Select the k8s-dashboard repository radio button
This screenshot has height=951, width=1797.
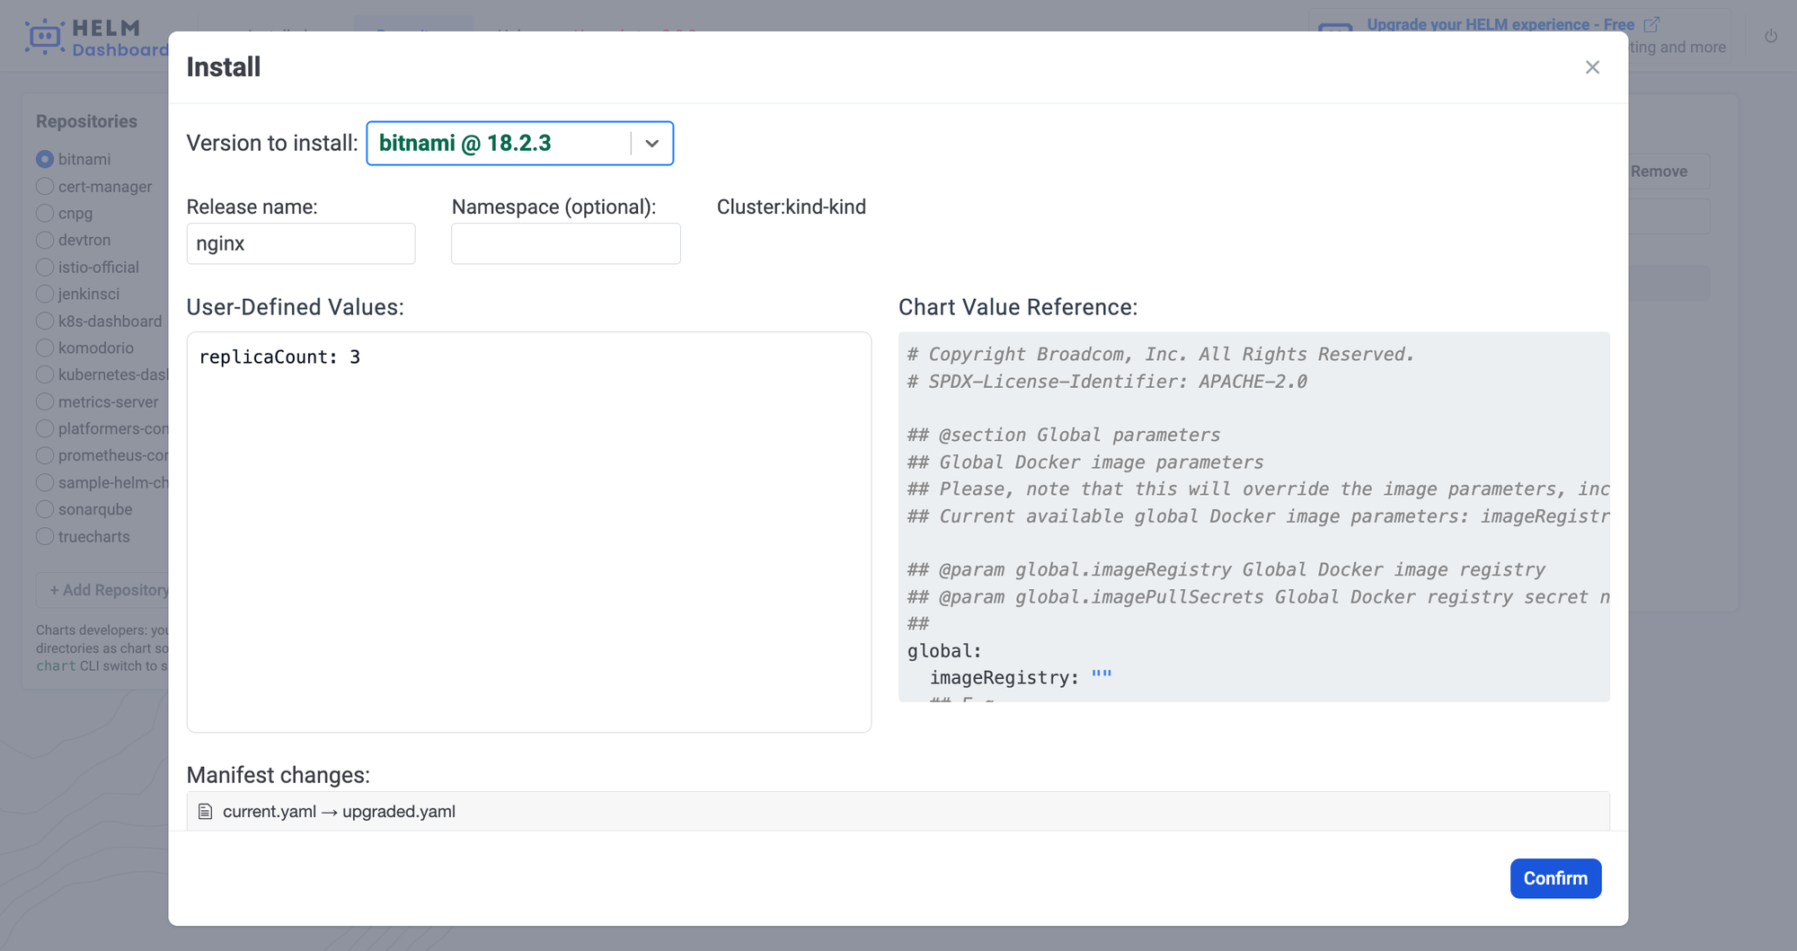[x=45, y=321]
